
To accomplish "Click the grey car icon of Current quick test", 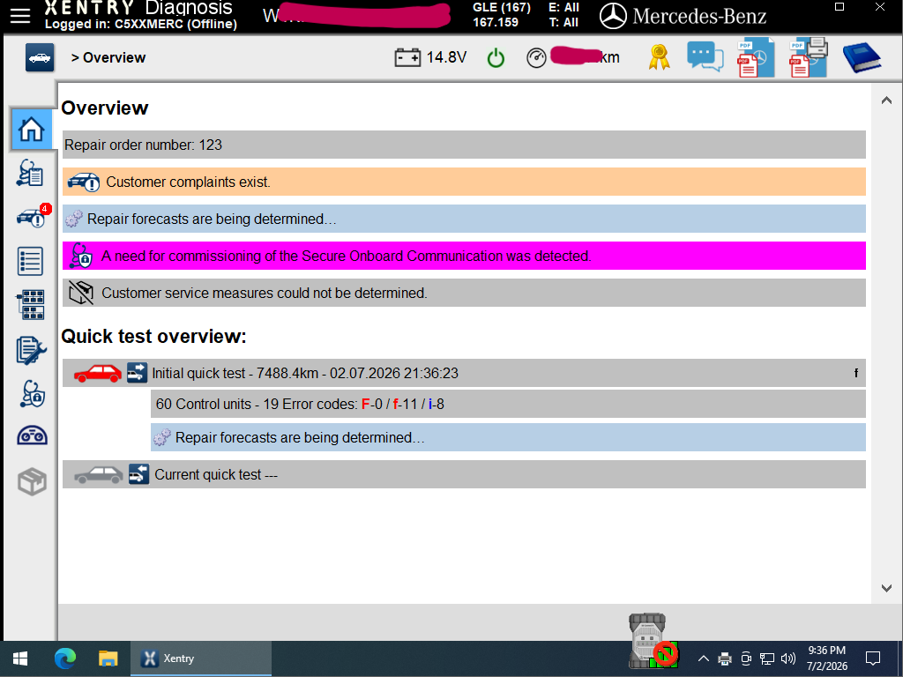I will tap(99, 475).
